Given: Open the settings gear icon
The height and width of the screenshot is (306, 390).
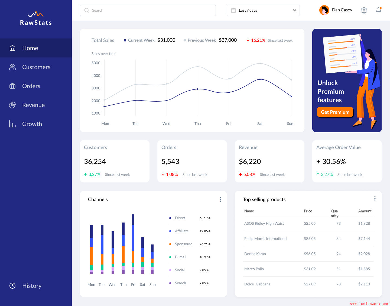Looking at the screenshot, I should point(364,10).
